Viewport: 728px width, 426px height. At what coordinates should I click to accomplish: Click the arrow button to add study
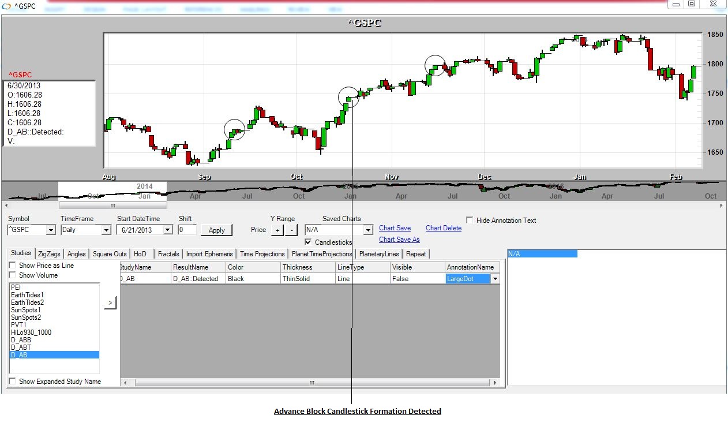[x=110, y=302]
